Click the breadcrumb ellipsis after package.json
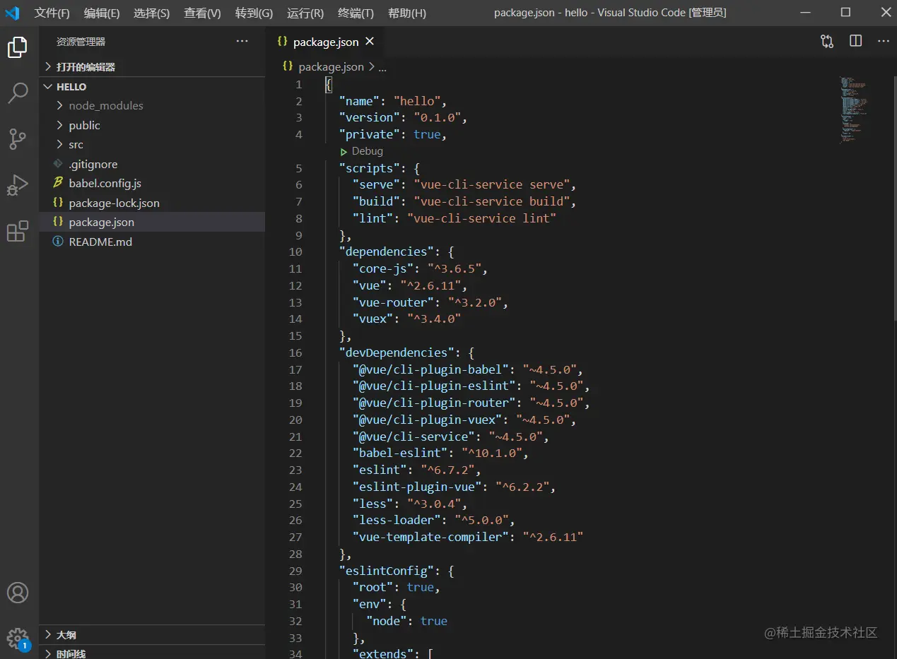897x659 pixels. (x=382, y=67)
